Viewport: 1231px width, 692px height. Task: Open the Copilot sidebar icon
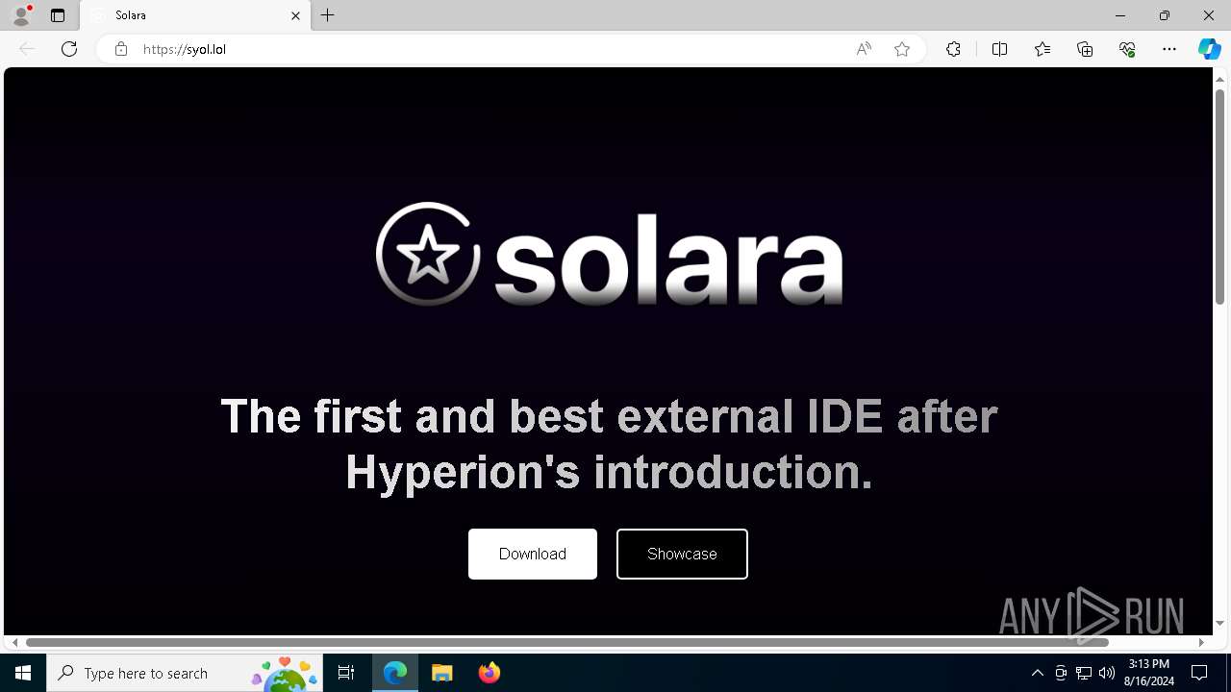coord(1209,49)
